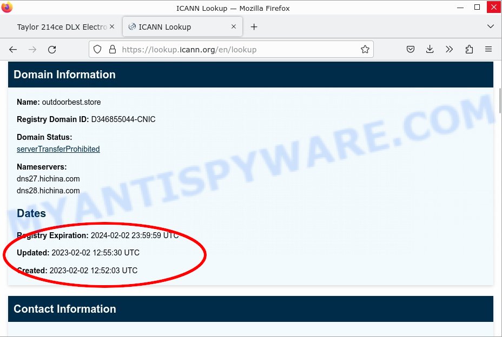List all tabs dropdown arrow
Image resolution: width=502 pixels, height=337 pixels.
(x=491, y=26)
